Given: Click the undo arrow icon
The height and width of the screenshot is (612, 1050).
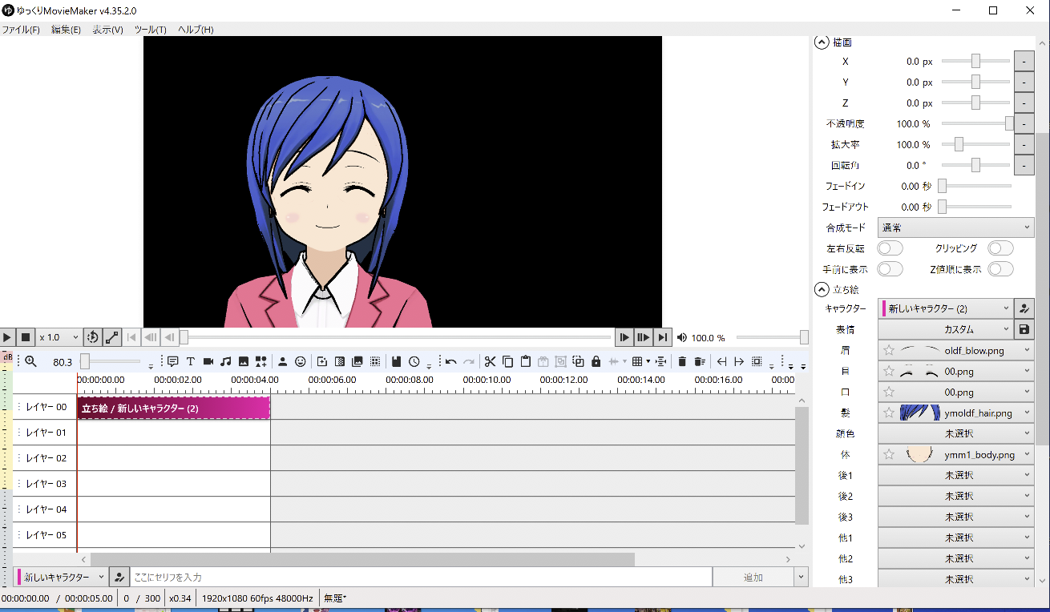Looking at the screenshot, I should pos(451,361).
